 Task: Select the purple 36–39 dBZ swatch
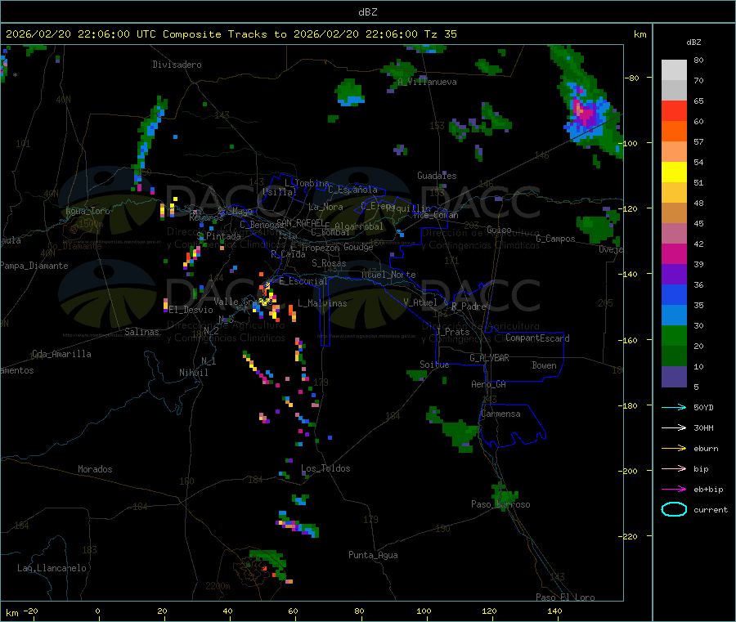[x=674, y=275]
